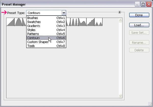This screenshot has width=153, height=107.
Task: Select the stepped rising contour thumbnail
Action: pyautogui.click(x=91, y=22)
